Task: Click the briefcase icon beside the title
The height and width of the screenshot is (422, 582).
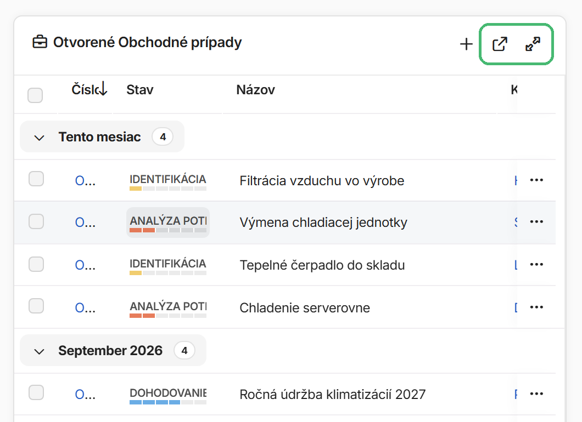Action: point(40,42)
